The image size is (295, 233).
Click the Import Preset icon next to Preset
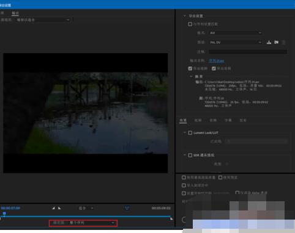pyautogui.click(x=276, y=42)
